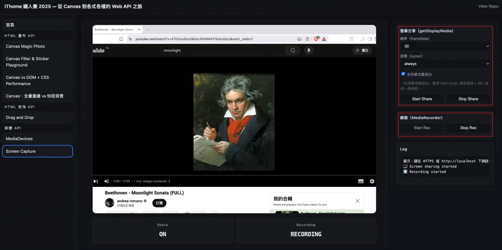This screenshot has height=250, width=502.
Task: Open the site settings icon in address bar
Action: [129, 39]
